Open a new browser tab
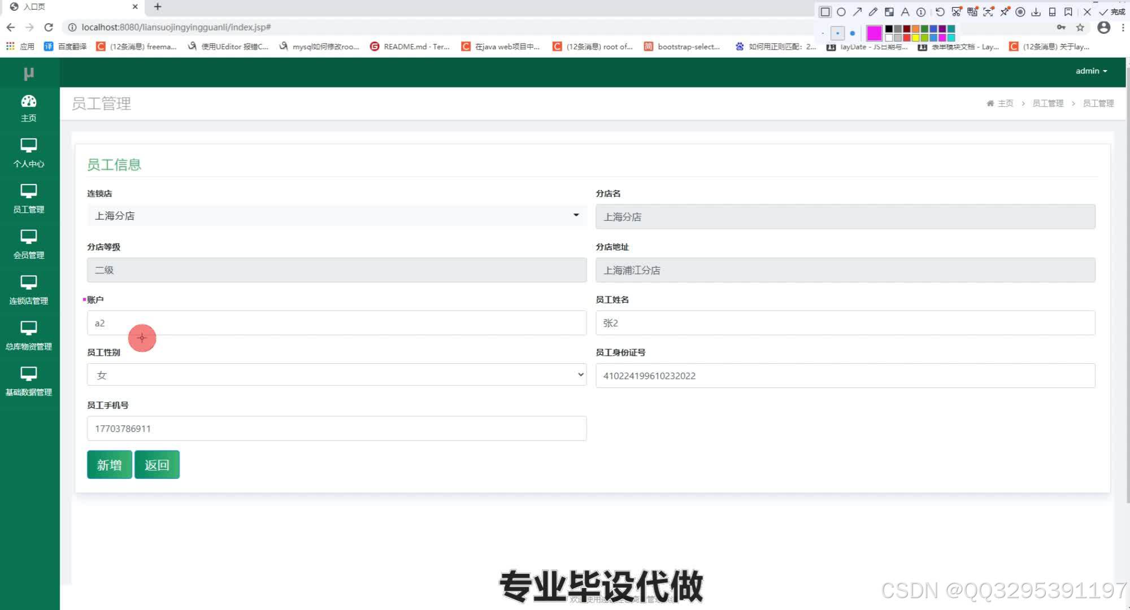The height and width of the screenshot is (610, 1130). click(158, 7)
